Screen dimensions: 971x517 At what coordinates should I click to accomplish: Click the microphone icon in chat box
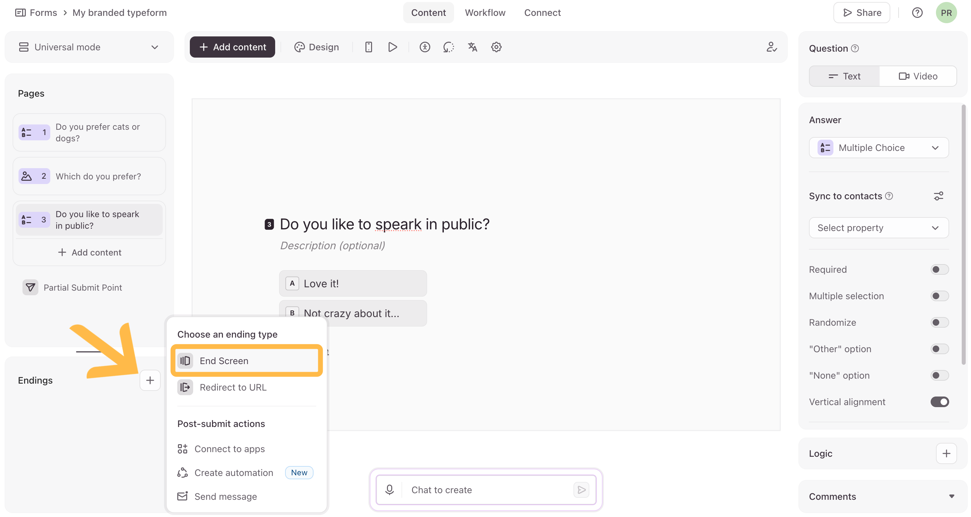coord(389,490)
